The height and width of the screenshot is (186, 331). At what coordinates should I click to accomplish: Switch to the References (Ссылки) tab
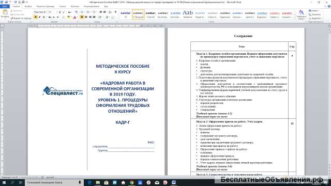[x=63, y=6]
